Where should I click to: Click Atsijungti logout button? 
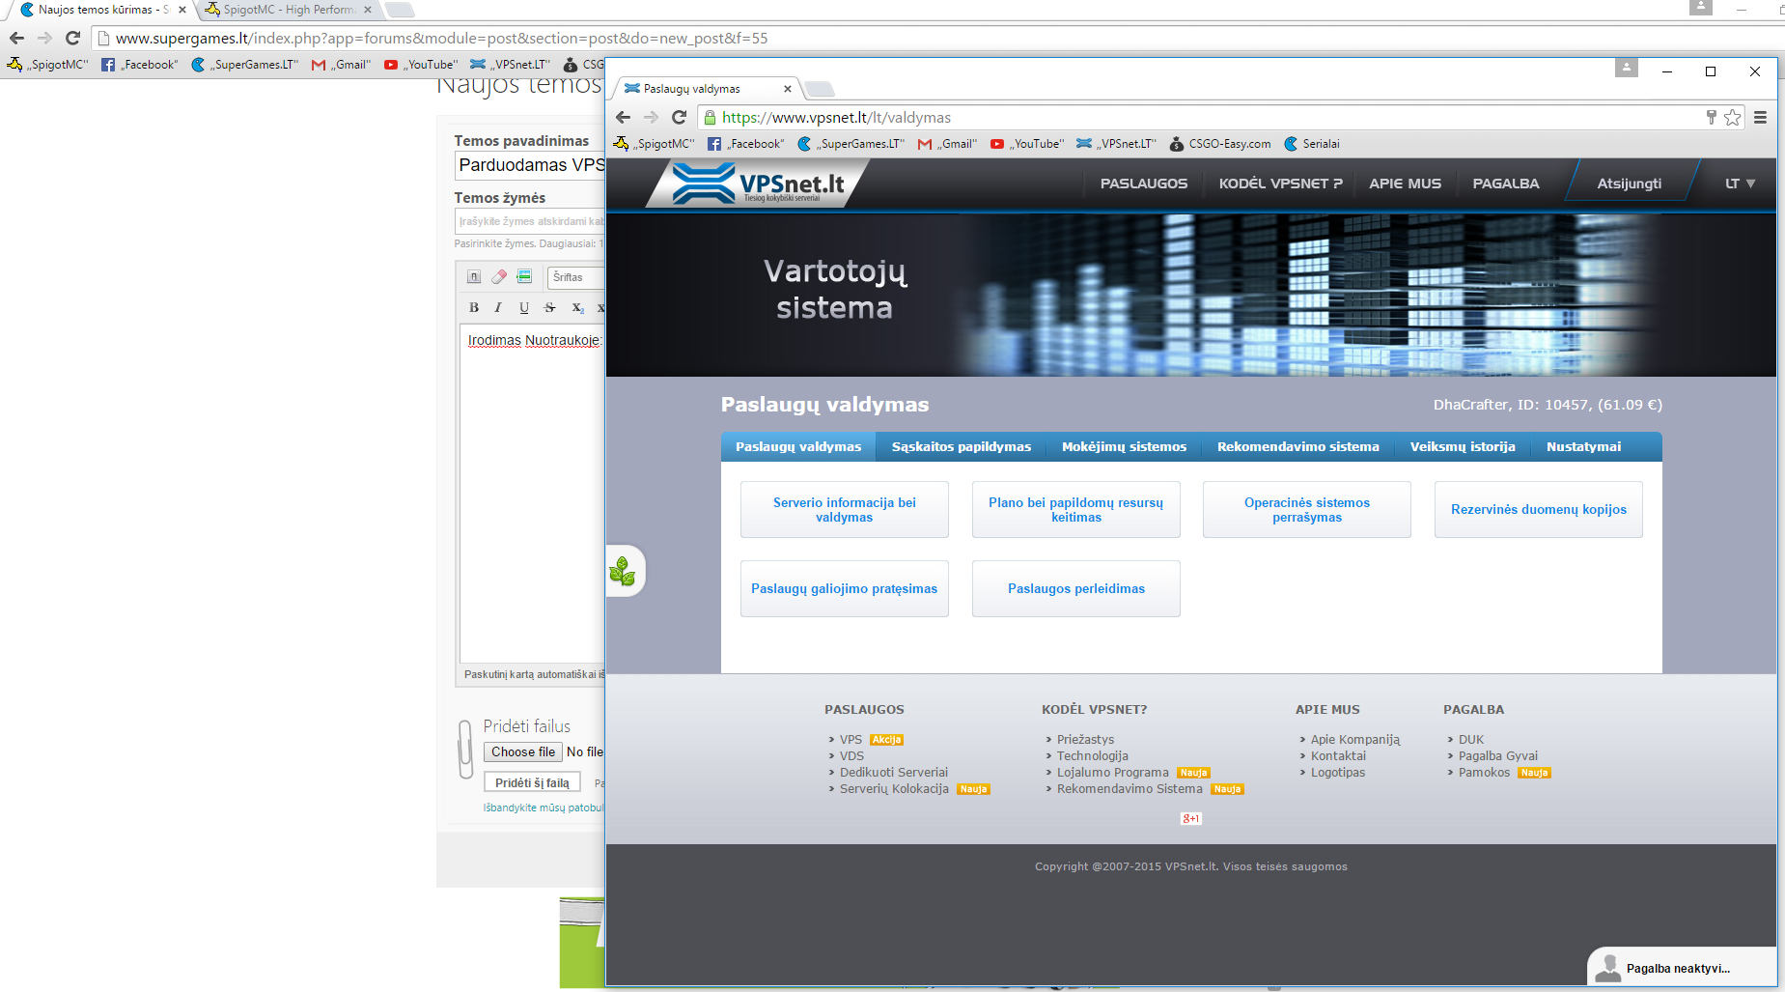coord(1630,184)
